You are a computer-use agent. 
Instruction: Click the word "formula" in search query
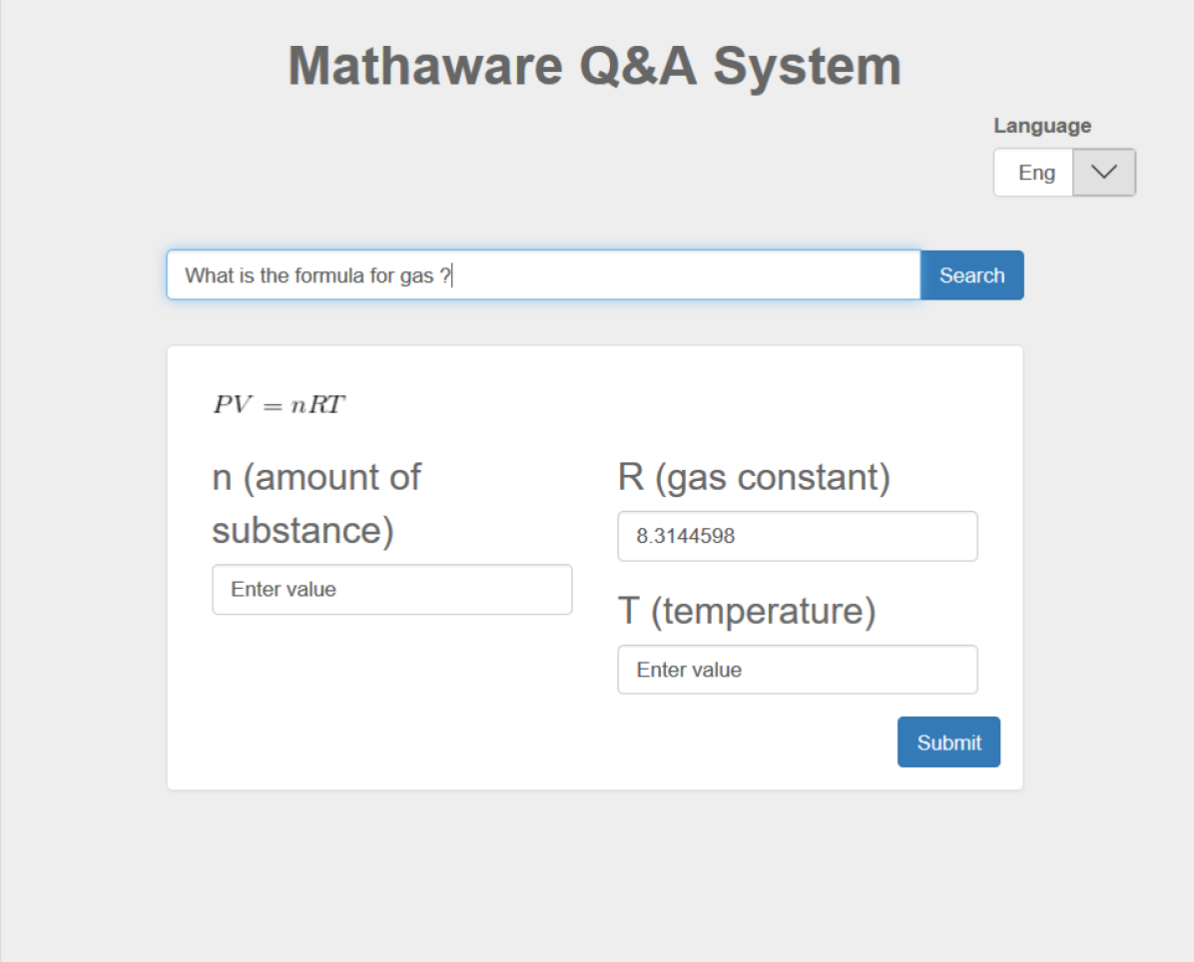tap(330, 275)
